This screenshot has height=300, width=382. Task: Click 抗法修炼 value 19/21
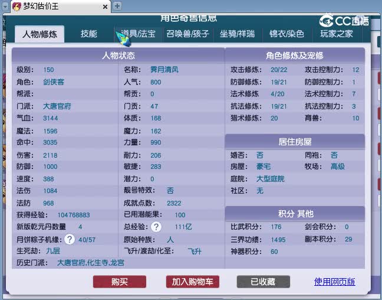[x=279, y=106]
